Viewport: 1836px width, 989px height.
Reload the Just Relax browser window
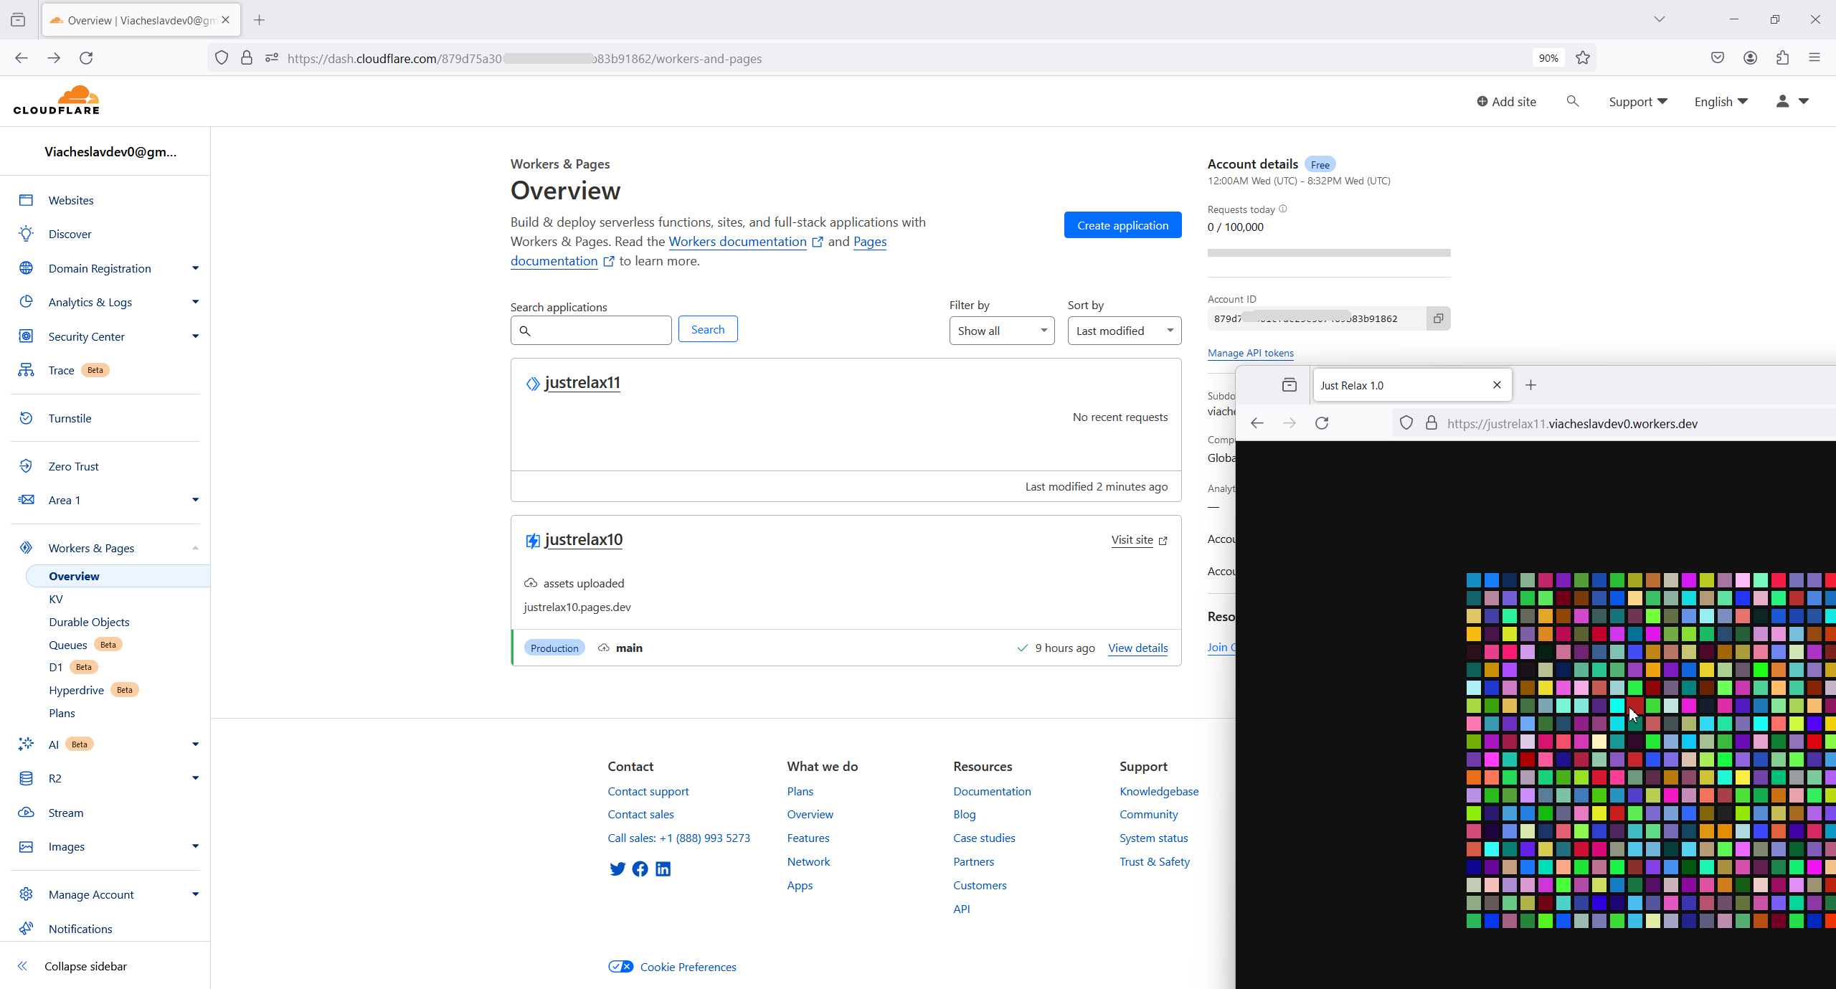(x=1322, y=423)
